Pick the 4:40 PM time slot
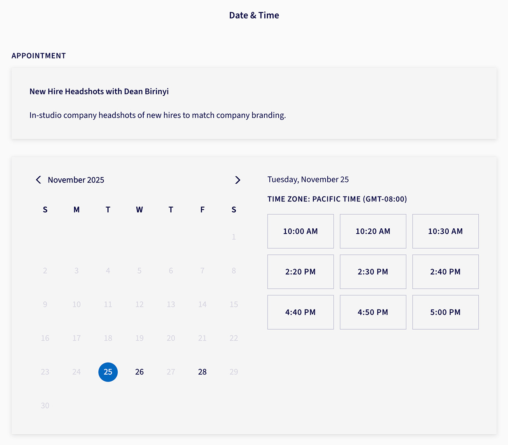The width and height of the screenshot is (508, 445). pos(300,312)
